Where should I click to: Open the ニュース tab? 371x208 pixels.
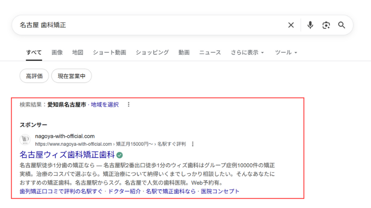pyautogui.click(x=210, y=52)
